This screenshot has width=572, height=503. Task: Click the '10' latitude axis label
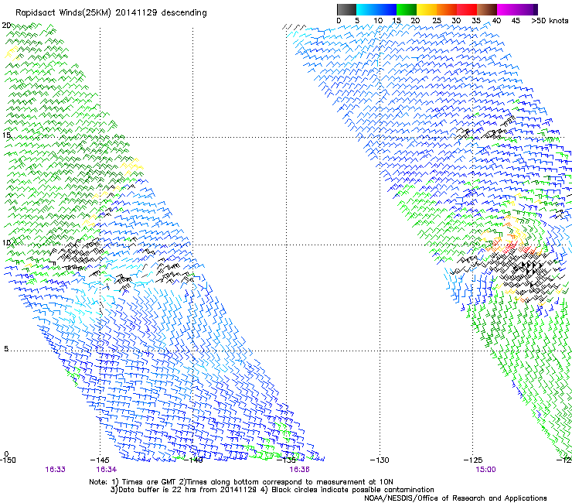pos(6,242)
